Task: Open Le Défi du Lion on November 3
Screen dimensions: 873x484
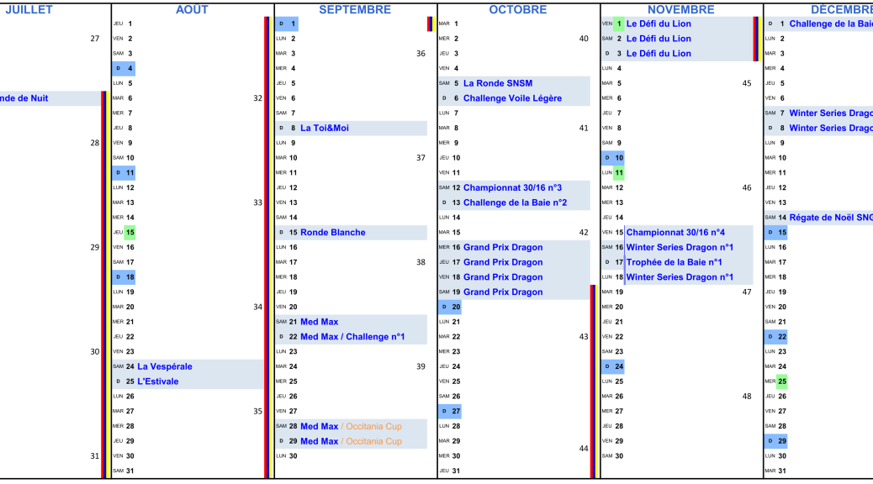Action: click(659, 54)
